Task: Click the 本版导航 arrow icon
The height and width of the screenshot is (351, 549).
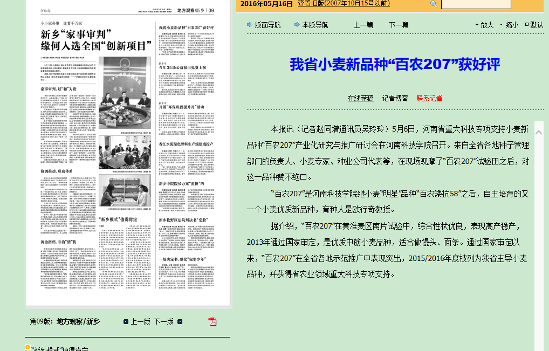Action: coord(297,25)
